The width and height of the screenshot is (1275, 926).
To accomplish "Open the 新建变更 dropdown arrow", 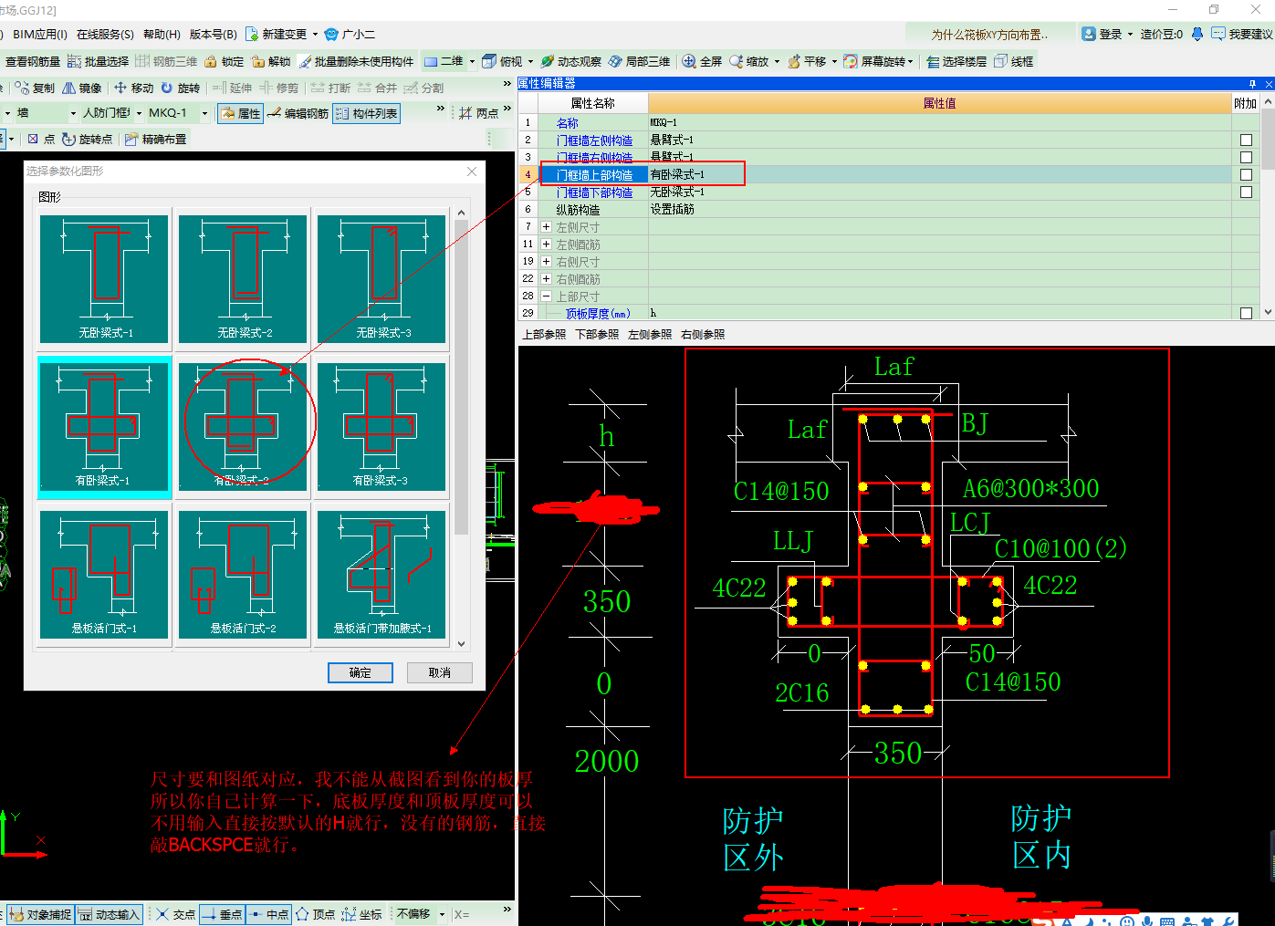I will [316, 34].
